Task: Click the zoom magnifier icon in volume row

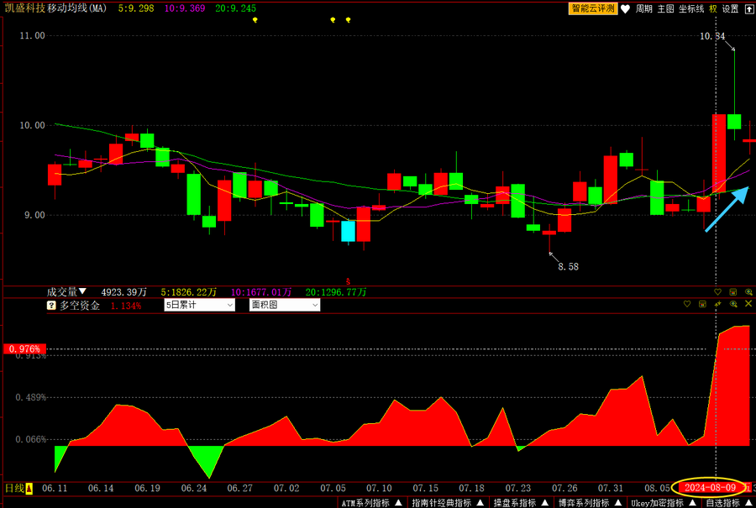Action: click(x=748, y=292)
